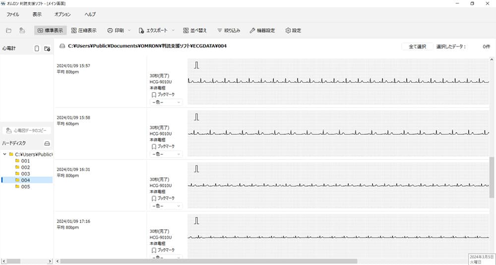Open the 絞り込み filter tool

tap(220, 30)
